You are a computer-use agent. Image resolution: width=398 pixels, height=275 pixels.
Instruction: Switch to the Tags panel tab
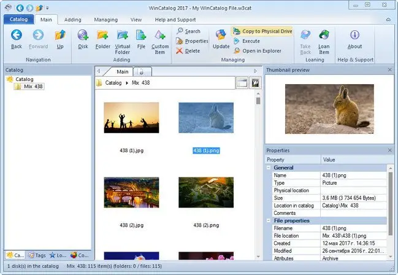(x=36, y=255)
